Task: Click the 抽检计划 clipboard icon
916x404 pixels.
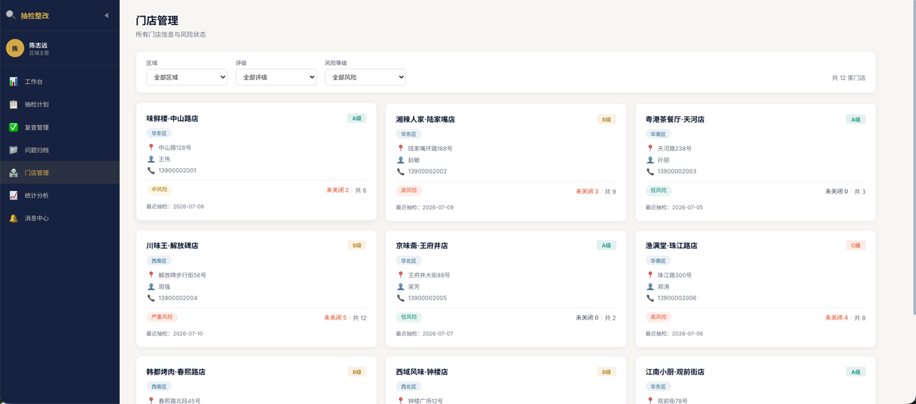Action: (x=13, y=104)
